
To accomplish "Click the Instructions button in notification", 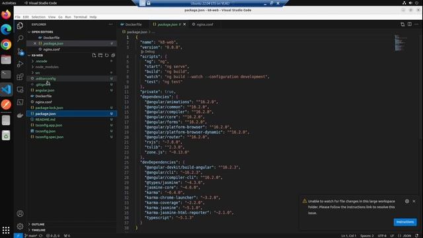I will click(405, 222).
